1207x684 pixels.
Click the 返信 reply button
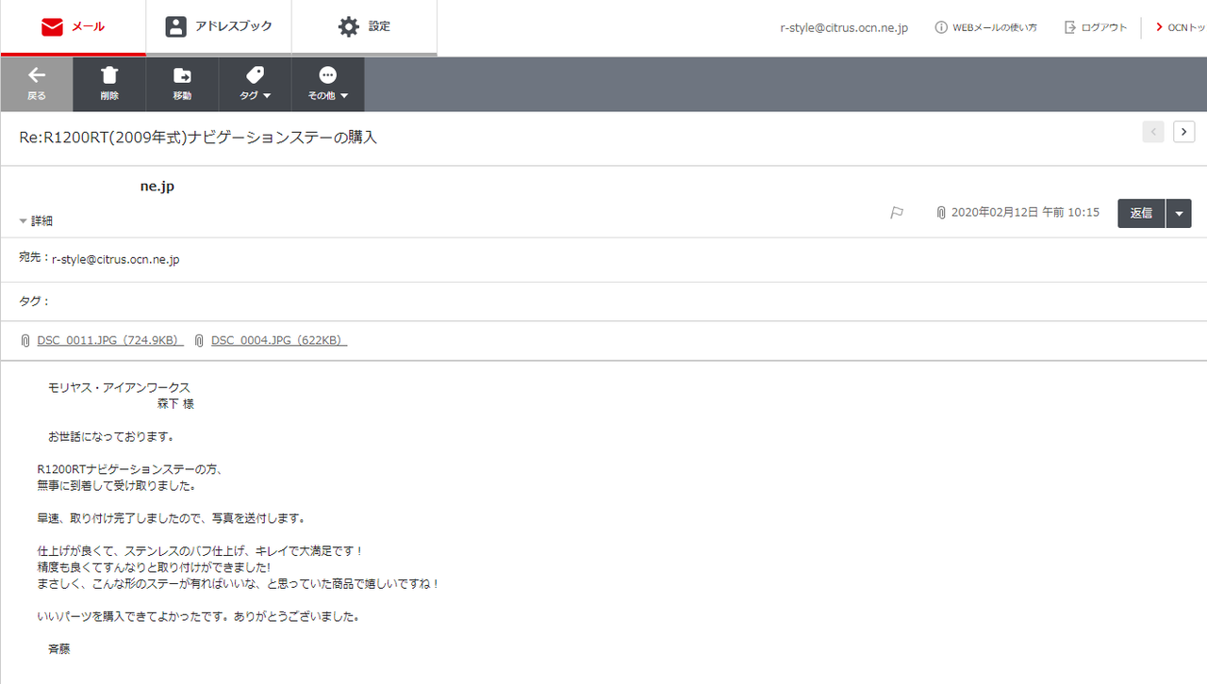[1141, 213]
